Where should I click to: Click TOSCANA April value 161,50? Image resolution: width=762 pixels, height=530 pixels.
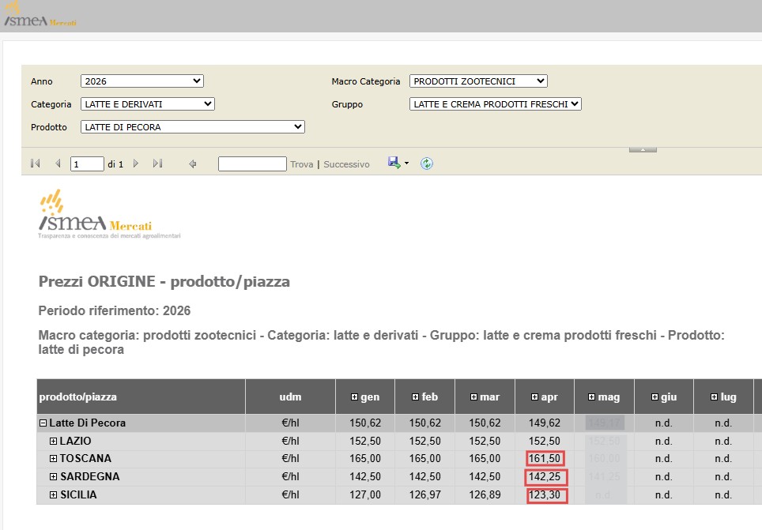545,459
